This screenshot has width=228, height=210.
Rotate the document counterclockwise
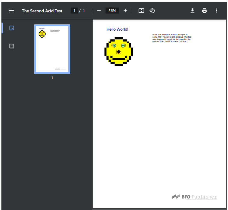coord(152,11)
